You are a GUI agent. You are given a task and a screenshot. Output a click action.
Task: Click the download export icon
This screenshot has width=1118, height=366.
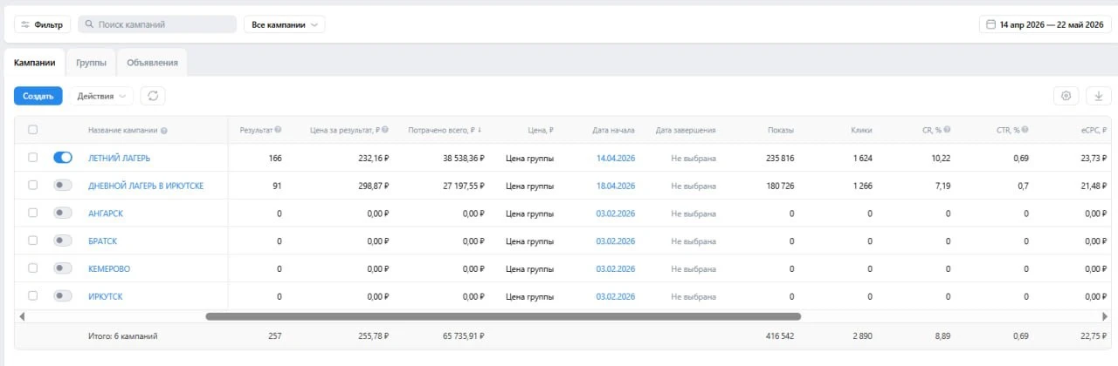click(x=1099, y=96)
